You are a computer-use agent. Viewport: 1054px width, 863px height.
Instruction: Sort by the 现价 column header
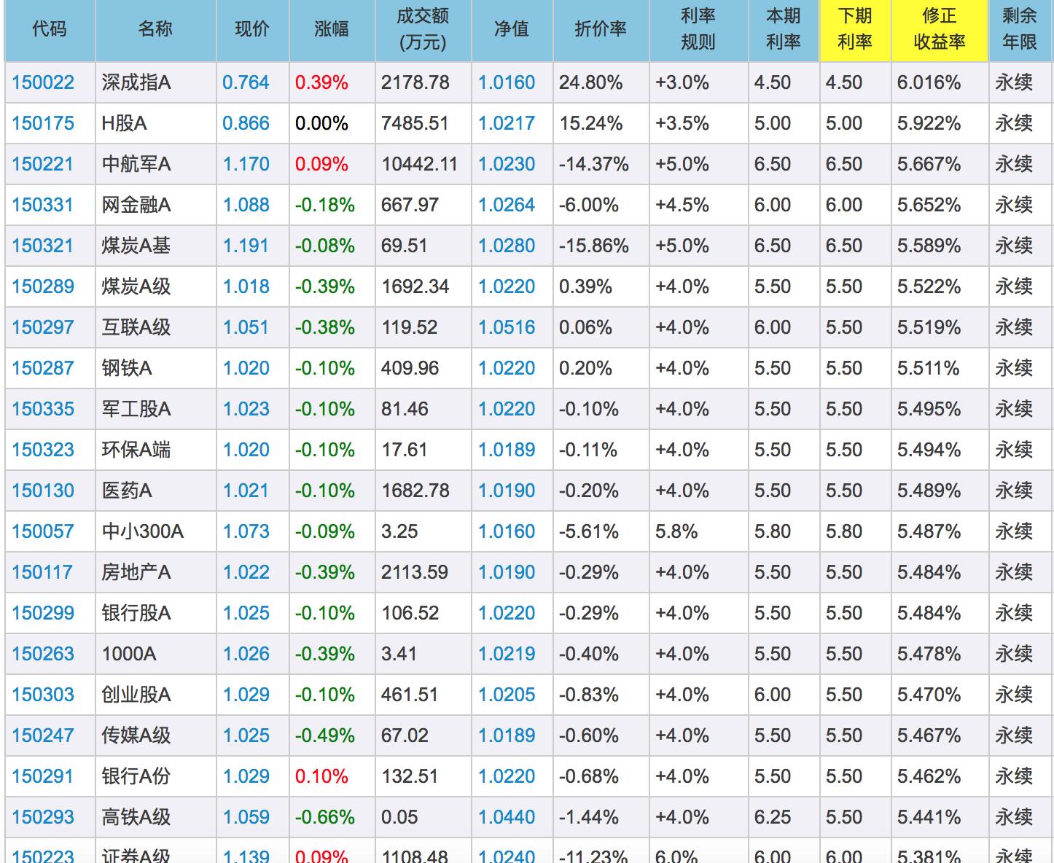pos(251,29)
